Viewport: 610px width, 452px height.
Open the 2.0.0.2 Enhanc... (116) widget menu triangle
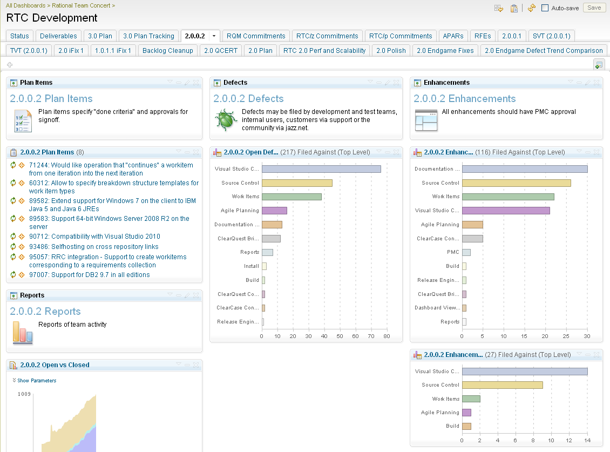click(x=579, y=151)
